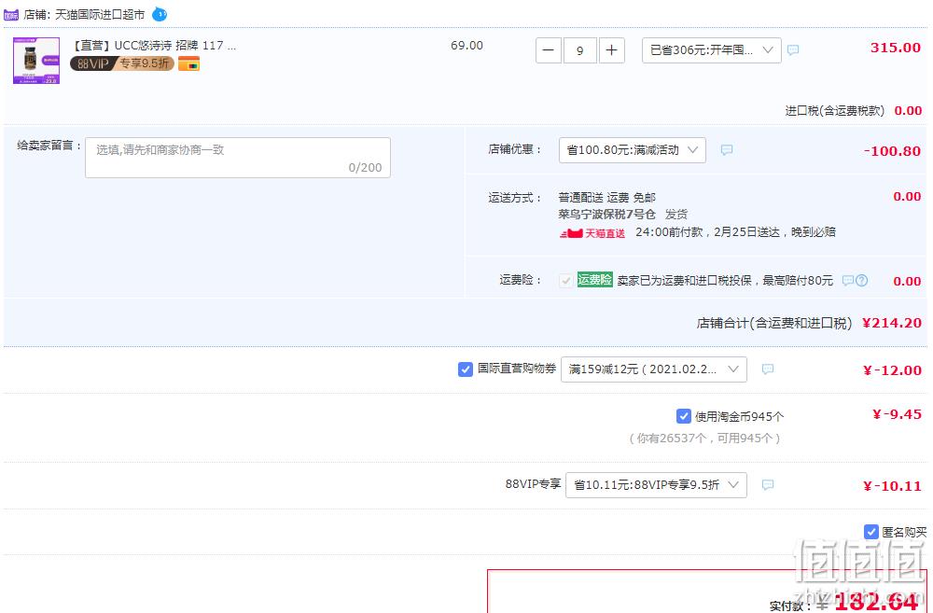Image resolution: width=933 pixels, height=613 pixels.
Task: Open the UCC悠诗诗 product title link
Action: (x=154, y=45)
